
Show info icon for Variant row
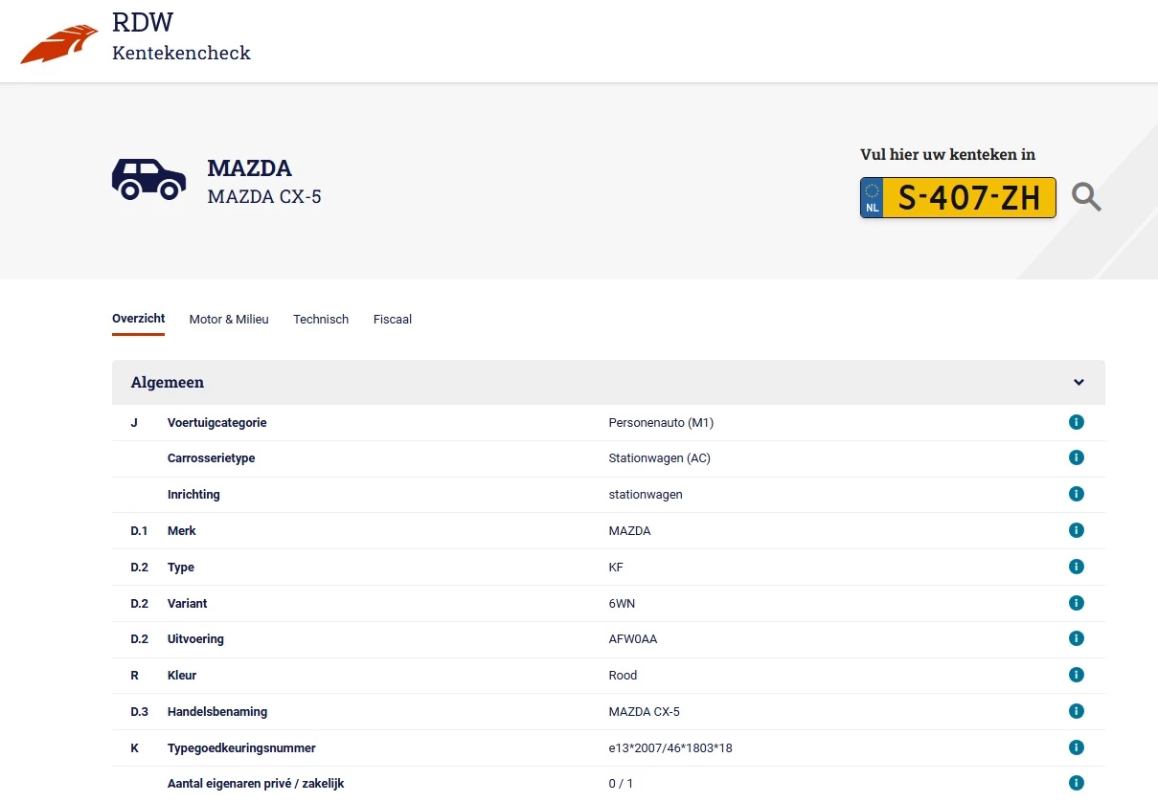pos(1076,603)
